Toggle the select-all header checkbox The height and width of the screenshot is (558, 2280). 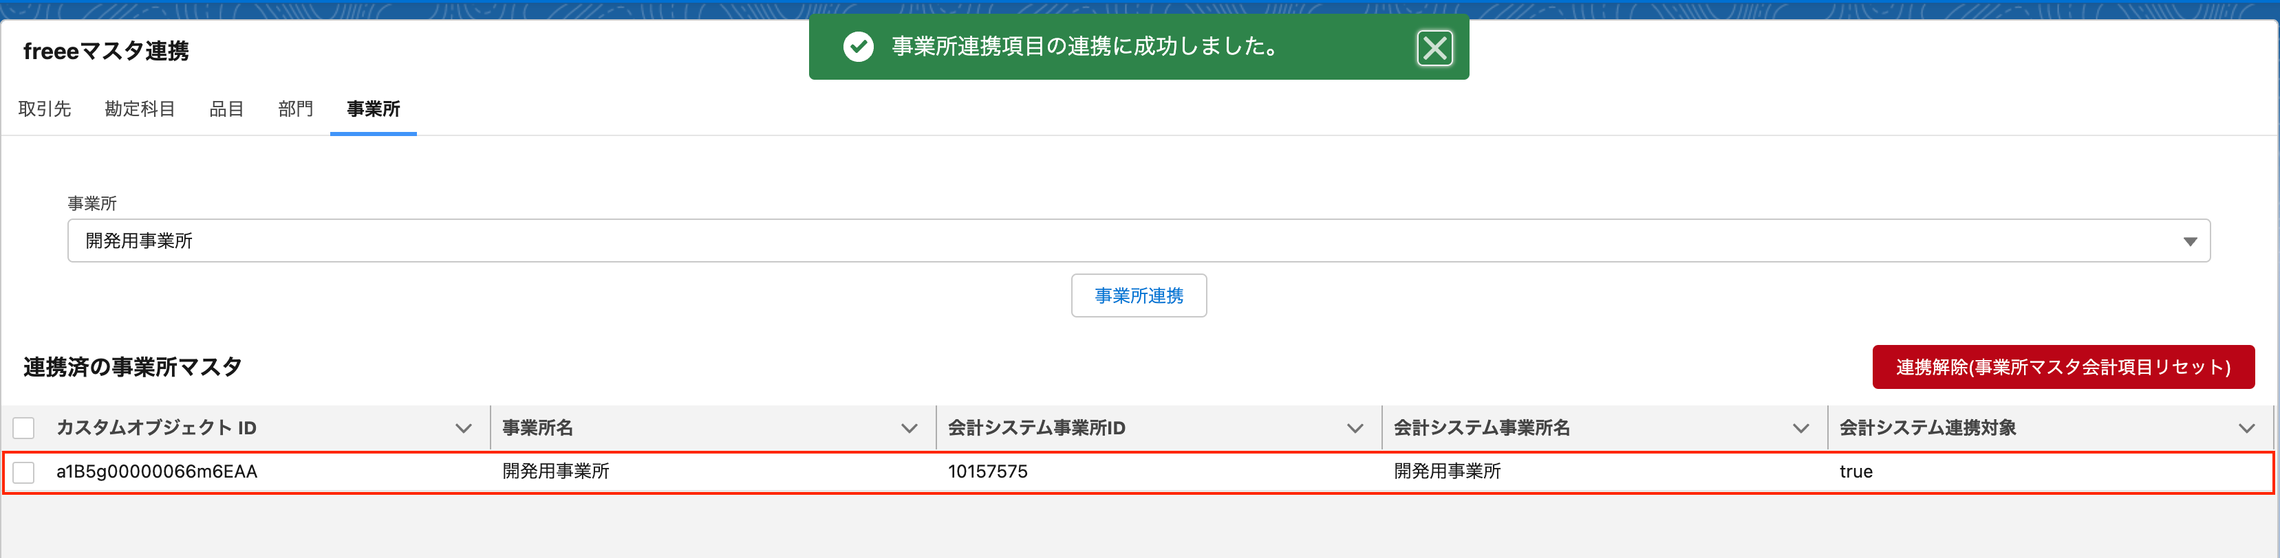[24, 428]
